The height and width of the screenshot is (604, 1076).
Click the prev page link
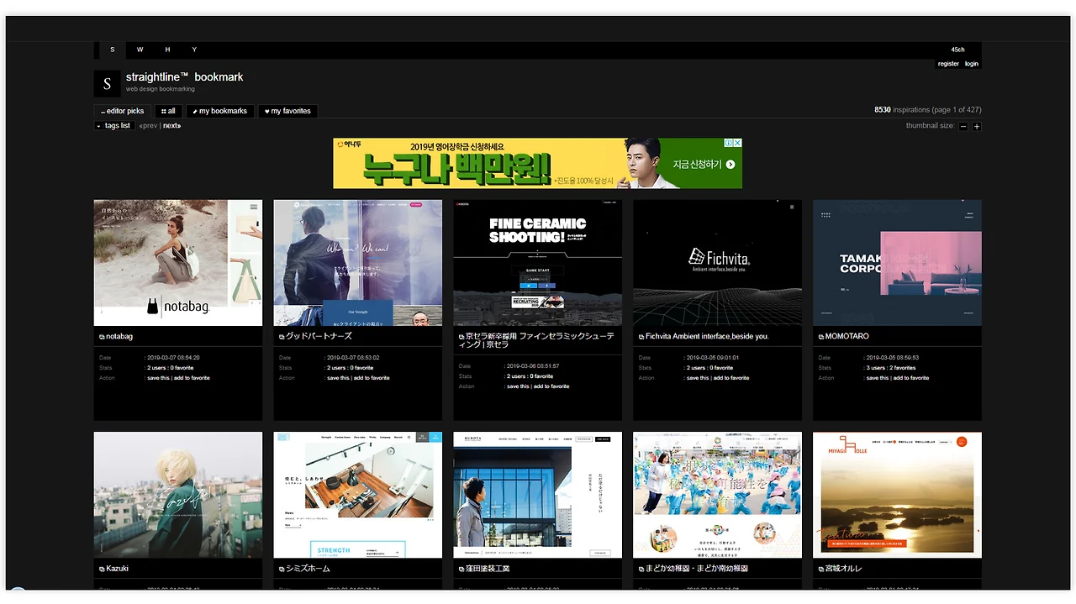point(149,126)
